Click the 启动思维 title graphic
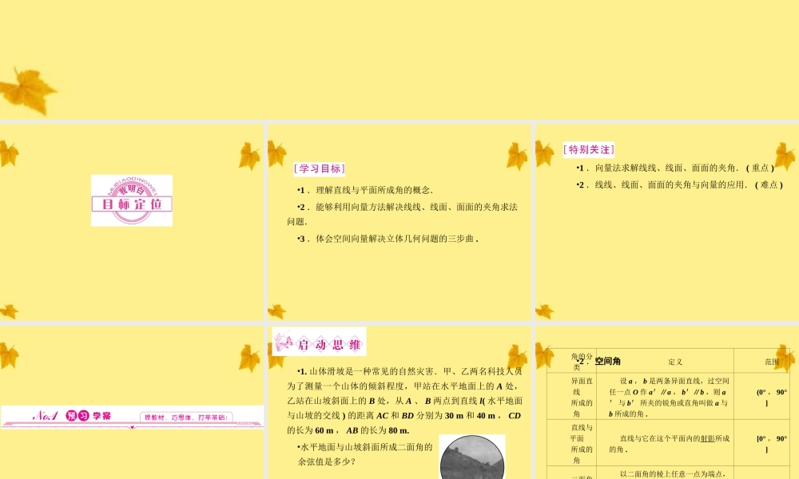 [320, 342]
